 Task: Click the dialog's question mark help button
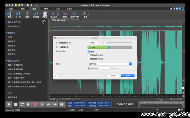(x=57, y=75)
